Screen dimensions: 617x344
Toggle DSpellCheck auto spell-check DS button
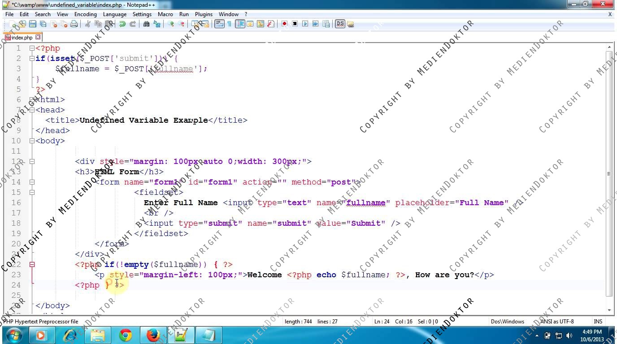(x=340, y=24)
